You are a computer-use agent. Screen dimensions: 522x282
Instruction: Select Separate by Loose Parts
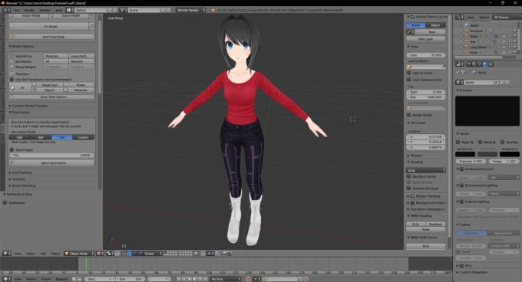pyautogui.click(x=81, y=56)
